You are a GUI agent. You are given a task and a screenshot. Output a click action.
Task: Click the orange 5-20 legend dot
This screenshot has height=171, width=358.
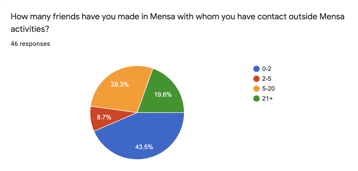coord(256,89)
